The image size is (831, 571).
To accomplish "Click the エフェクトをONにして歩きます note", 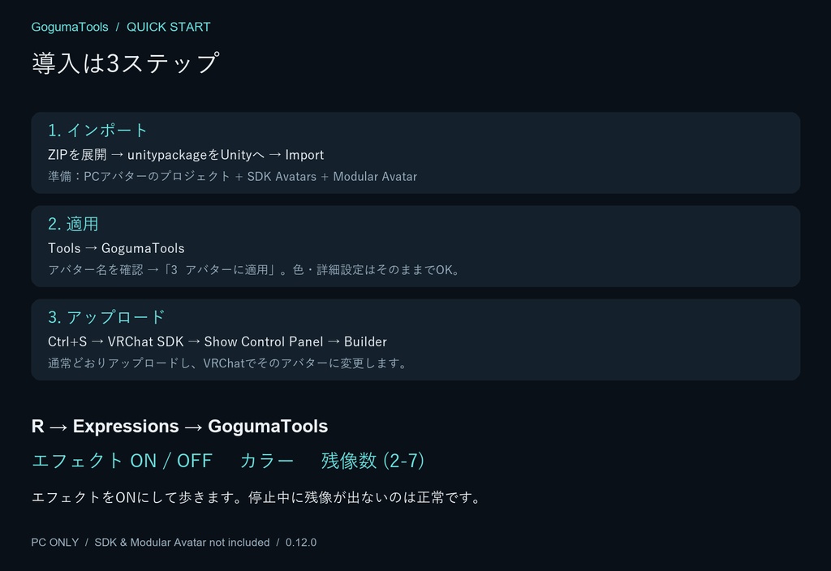I will click(x=256, y=497).
